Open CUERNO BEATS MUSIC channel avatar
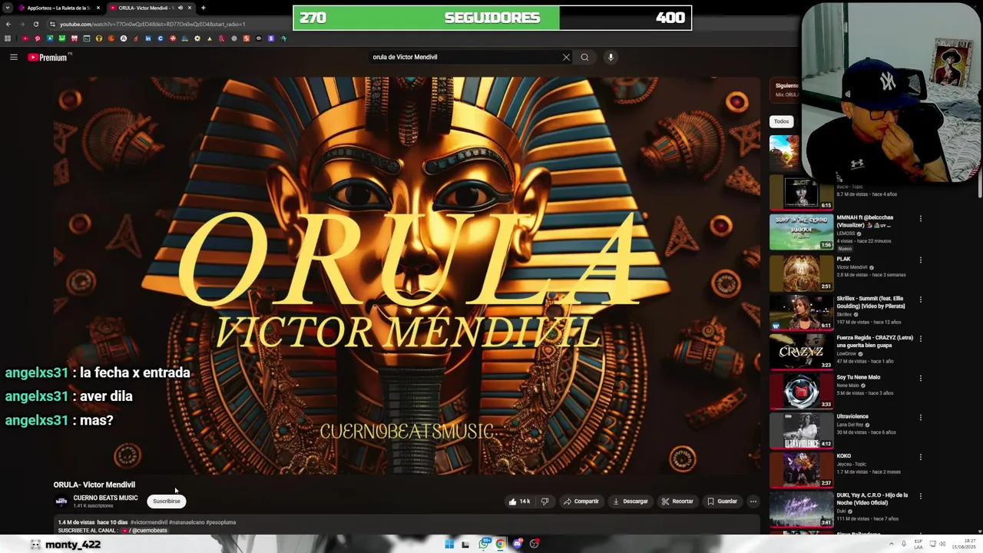The width and height of the screenshot is (983, 553). [x=61, y=502]
